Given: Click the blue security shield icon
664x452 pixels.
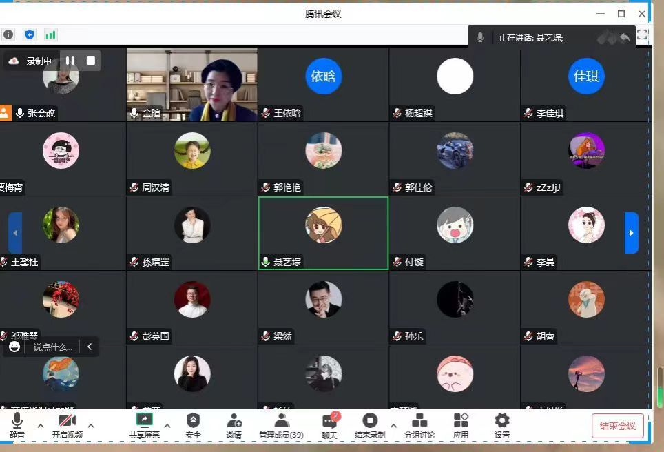Looking at the screenshot, I should tap(30, 34).
